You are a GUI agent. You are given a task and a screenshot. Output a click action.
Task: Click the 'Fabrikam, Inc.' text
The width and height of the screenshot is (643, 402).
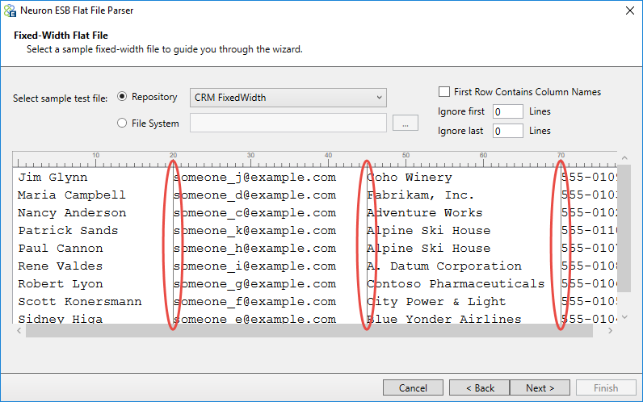pyautogui.click(x=420, y=195)
